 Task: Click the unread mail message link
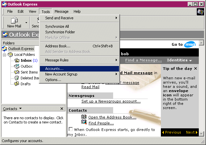pyautogui.click(x=136, y=73)
